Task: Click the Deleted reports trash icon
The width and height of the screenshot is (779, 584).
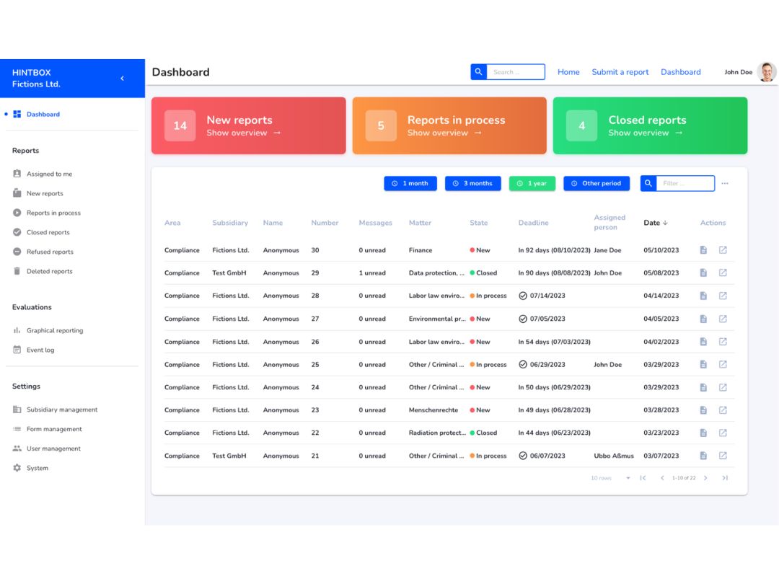Action: [17, 271]
